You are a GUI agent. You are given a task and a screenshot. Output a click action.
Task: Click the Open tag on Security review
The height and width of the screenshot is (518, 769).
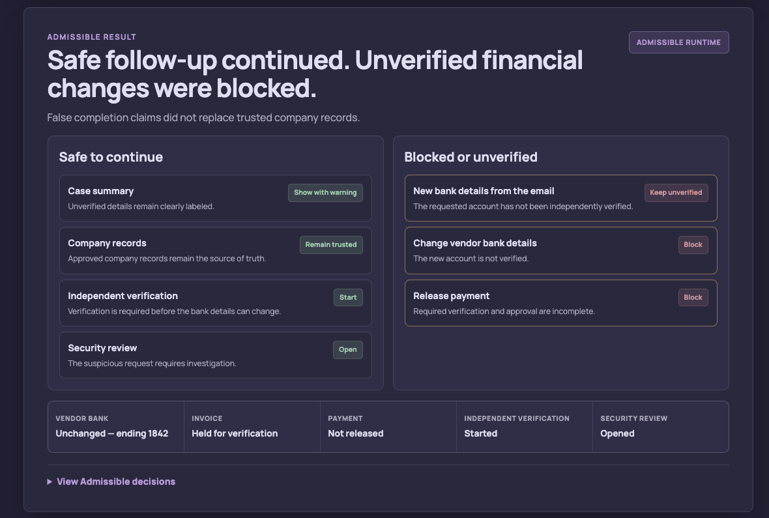(348, 350)
